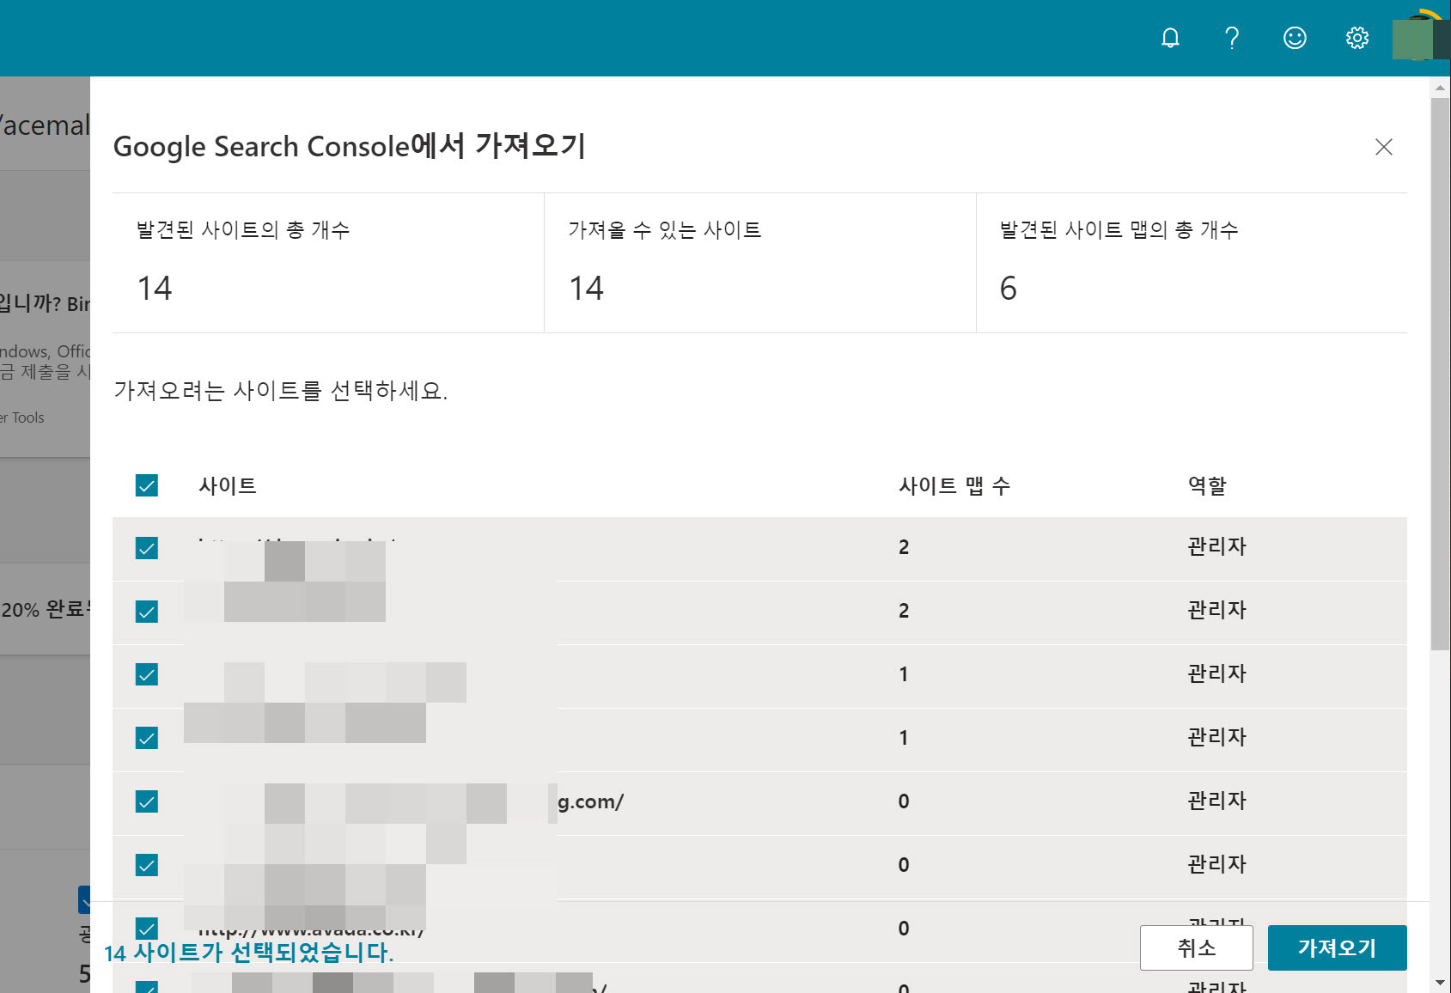Image resolution: width=1451 pixels, height=993 pixels.
Task: Uncheck the site ending in g.com
Action: click(147, 801)
